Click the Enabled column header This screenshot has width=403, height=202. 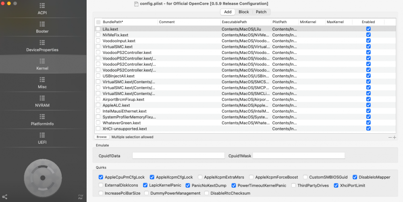pyautogui.click(x=368, y=22)
